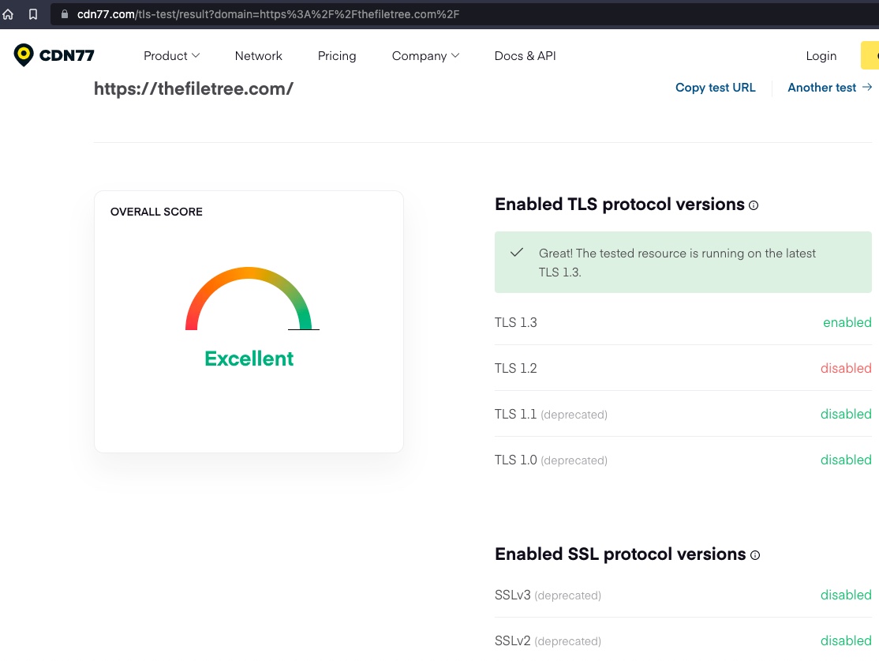Click the Login button
This screenshot has width=879, height=661.
click(821, 56)
